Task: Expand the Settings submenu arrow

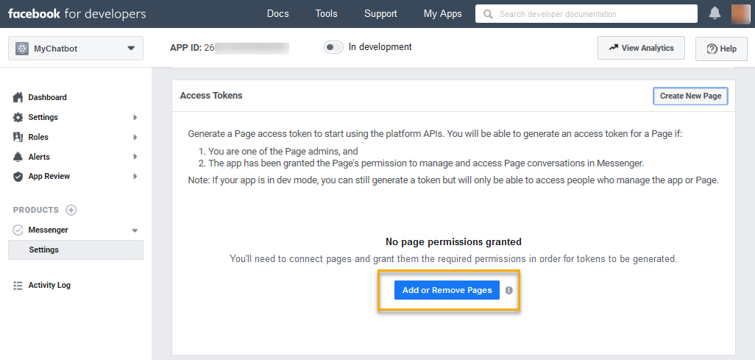Action: coord(135,117)
